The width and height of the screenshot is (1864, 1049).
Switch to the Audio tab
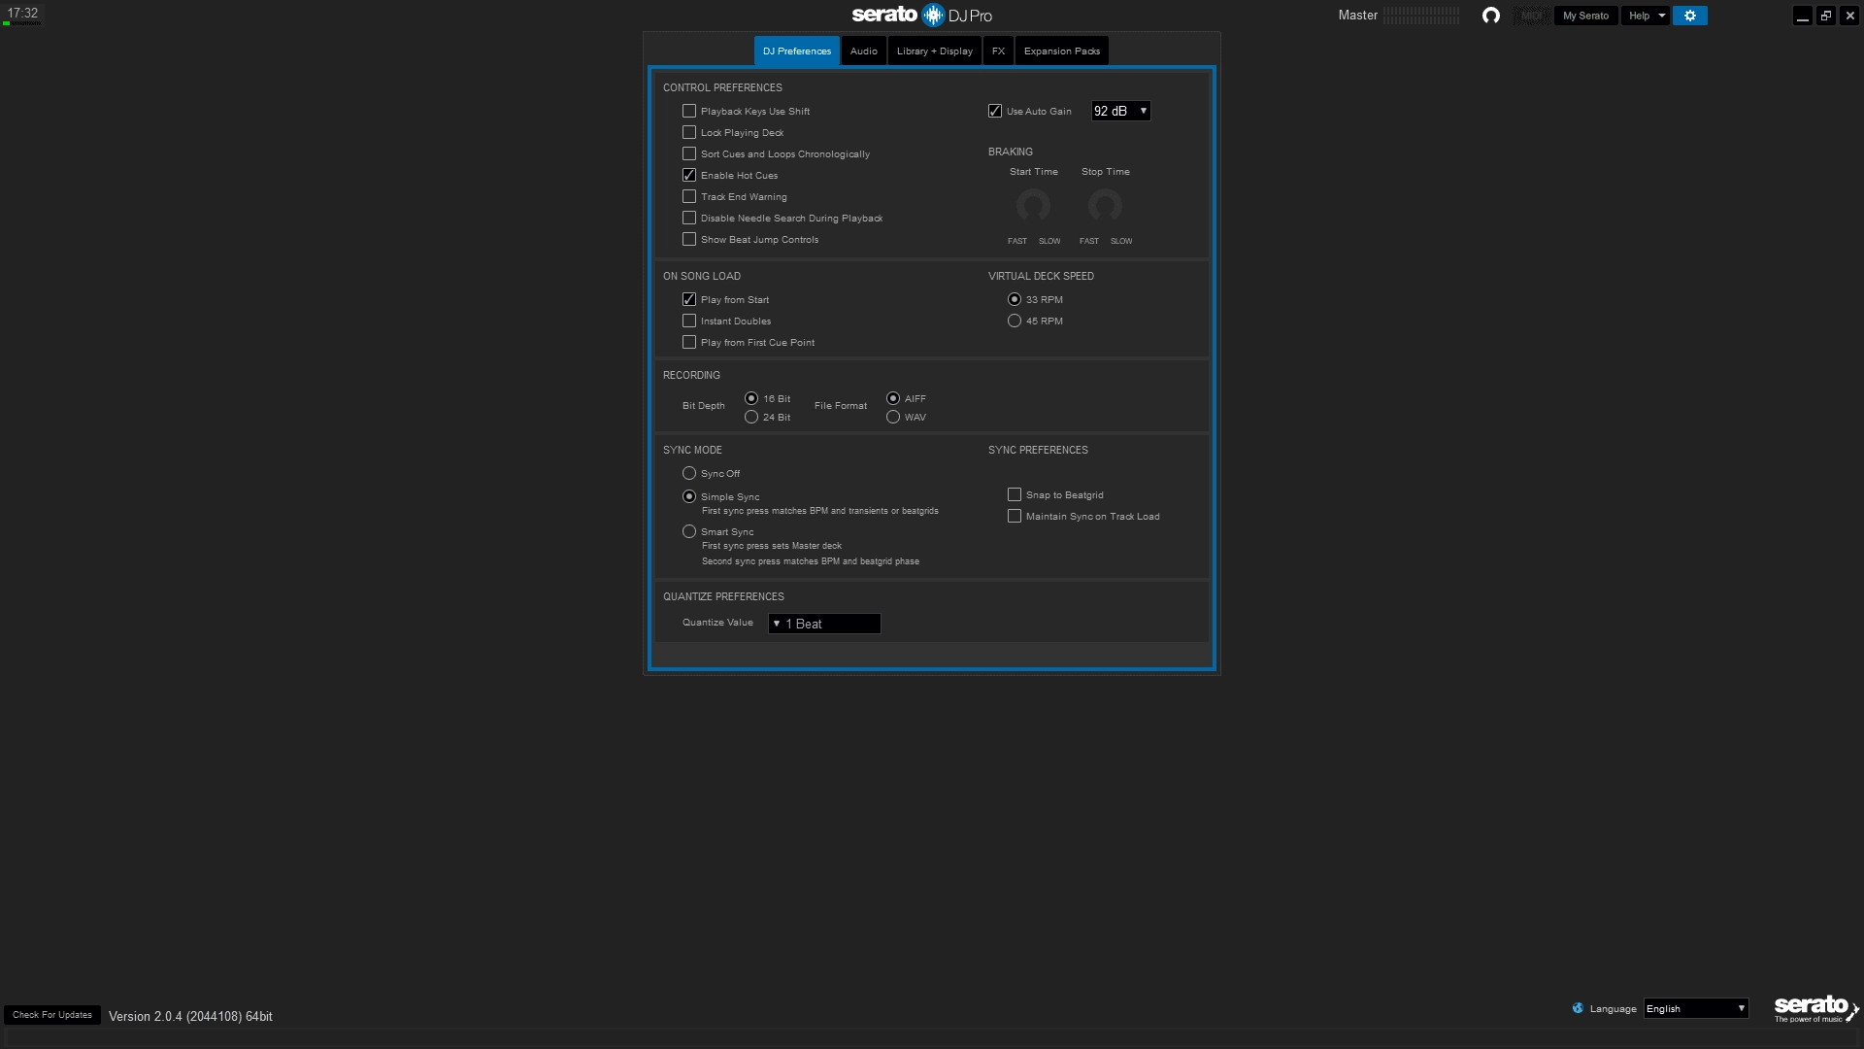point(864,51)
